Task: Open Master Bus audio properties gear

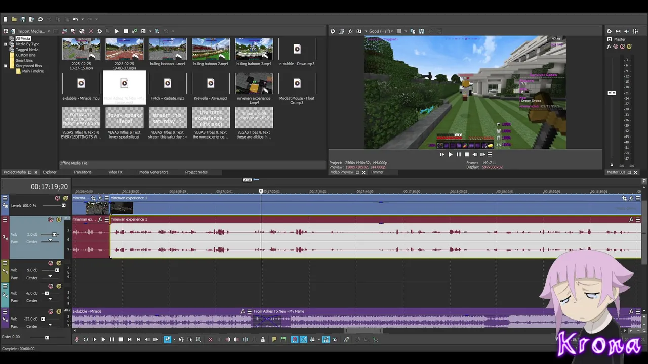Action: point(609,31)
